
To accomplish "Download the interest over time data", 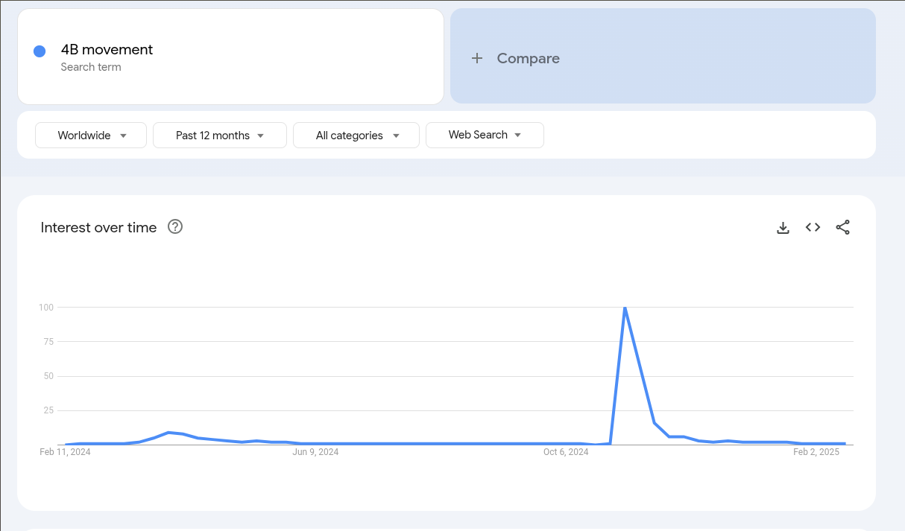I will click(783, 228).
